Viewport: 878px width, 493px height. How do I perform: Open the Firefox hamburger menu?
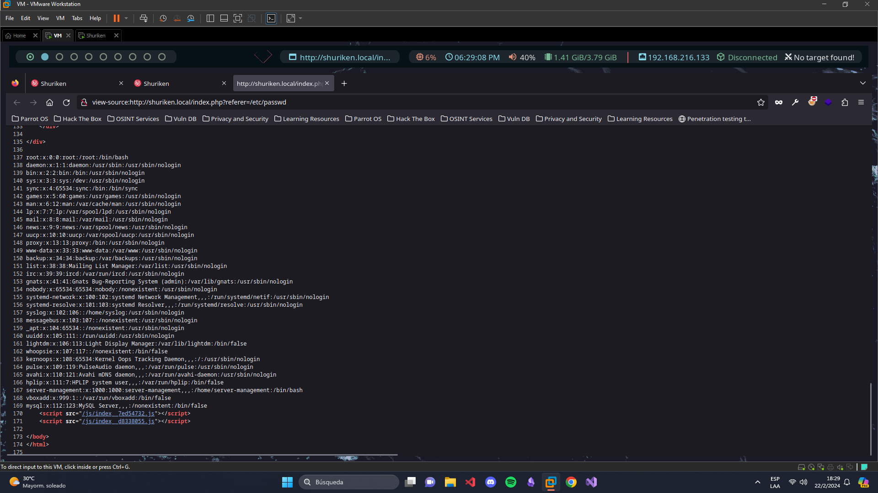pyautogui.click(x=861, y=103)
